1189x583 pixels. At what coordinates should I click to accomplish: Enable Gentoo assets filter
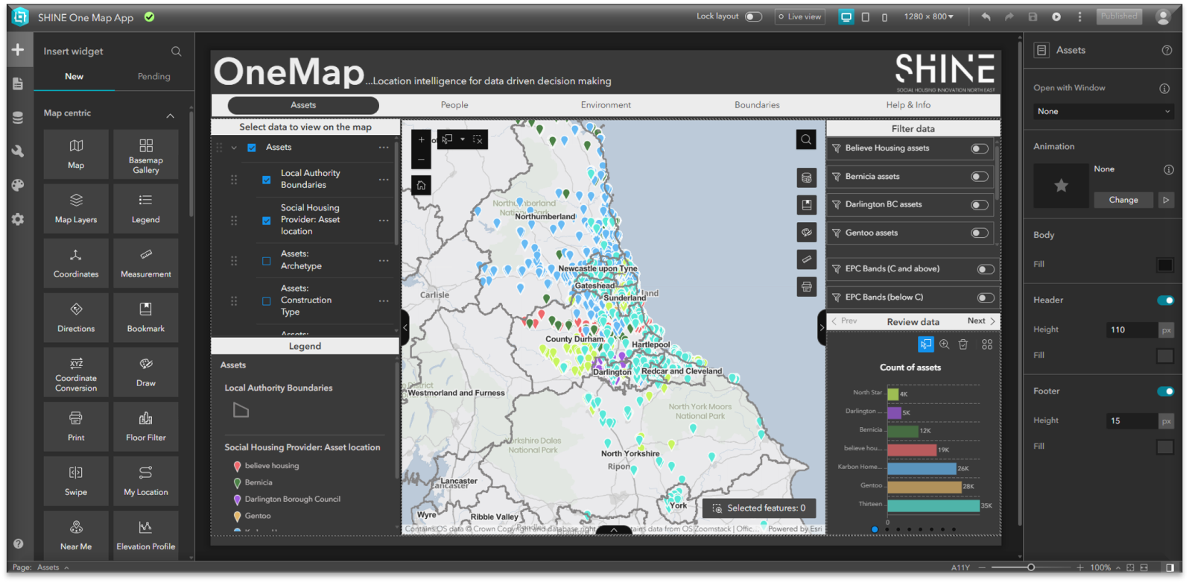coord(980,233)
